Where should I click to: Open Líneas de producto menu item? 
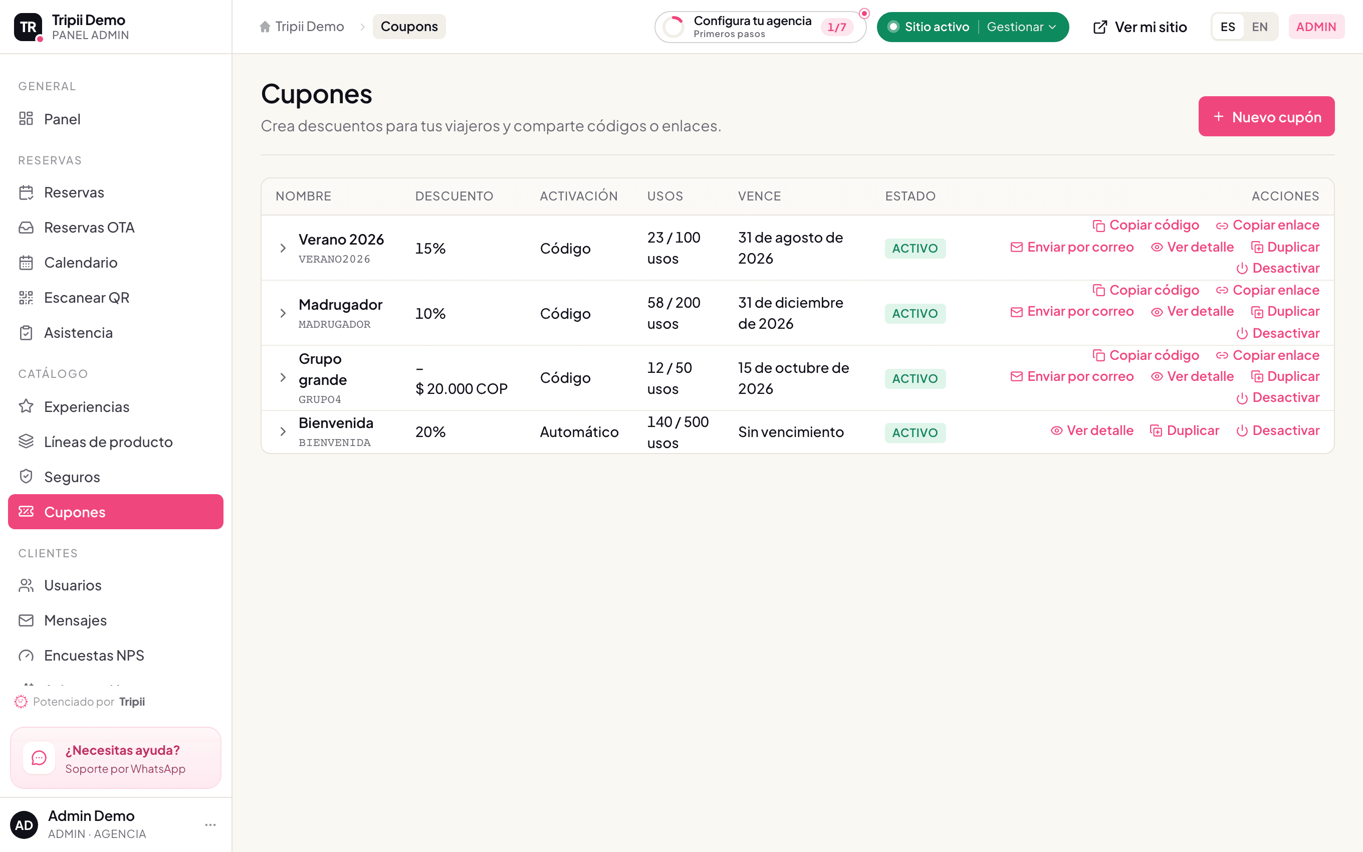pyautogui.click(x=115, y=441)
